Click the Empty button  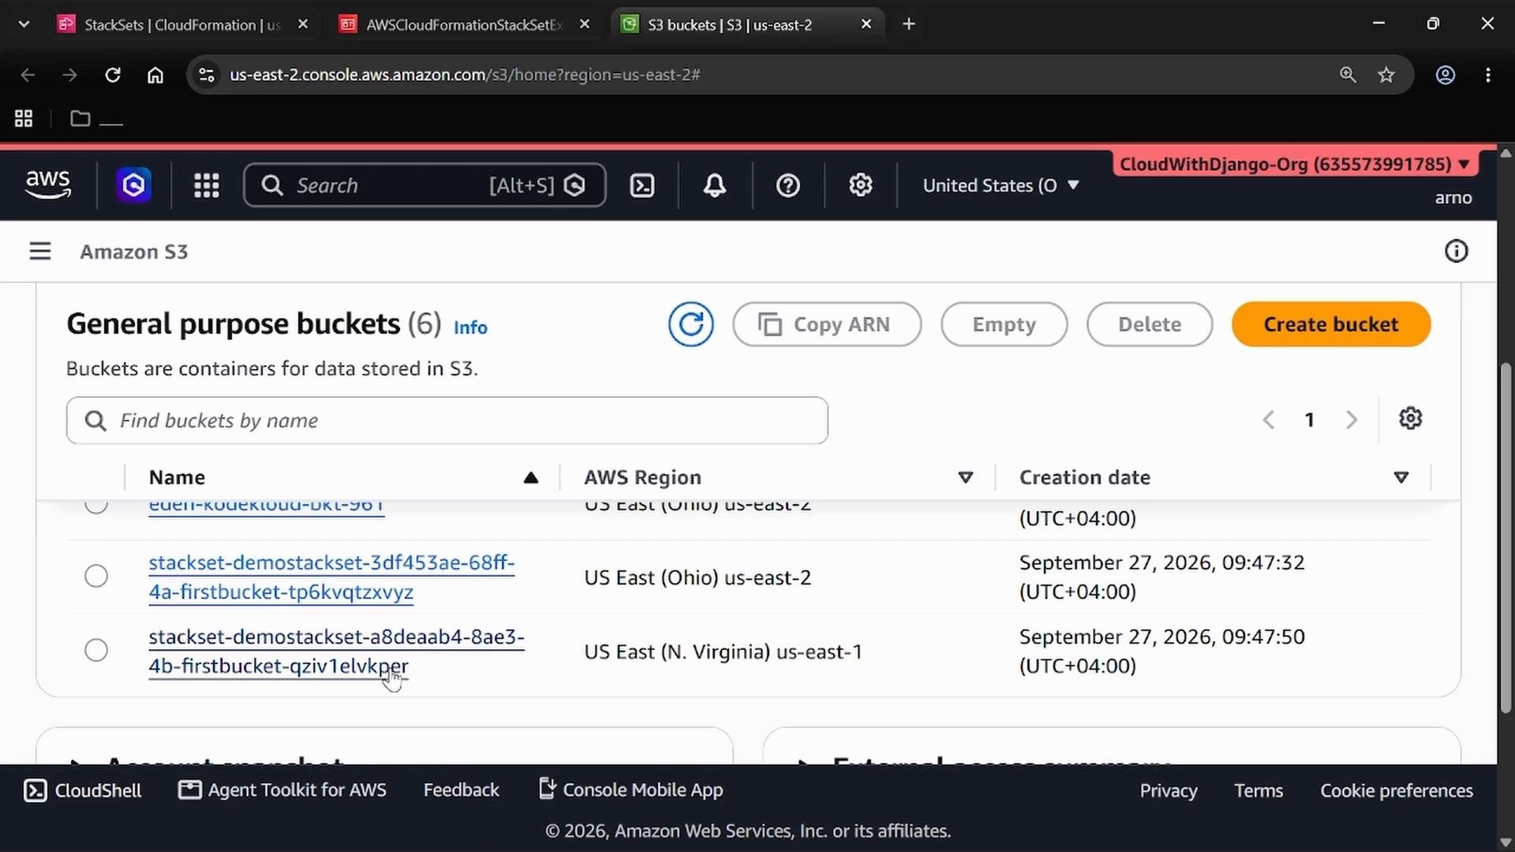(1004, 324)
